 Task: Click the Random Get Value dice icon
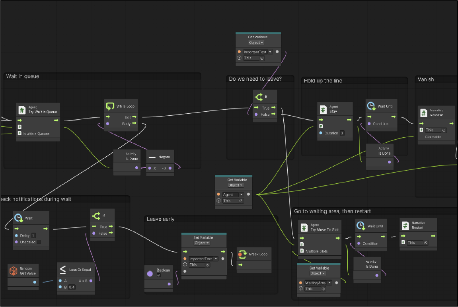click(x=13, y=271)
